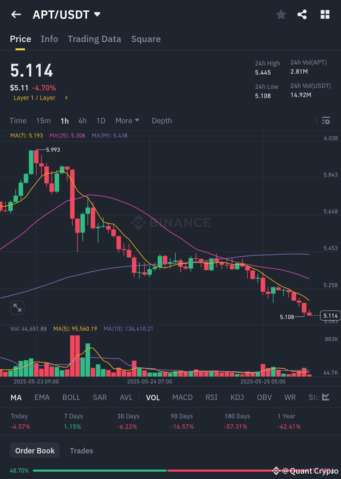341x479 pixels.
Task: Toggle the SAR indicator on
Action: pos(100,397)
